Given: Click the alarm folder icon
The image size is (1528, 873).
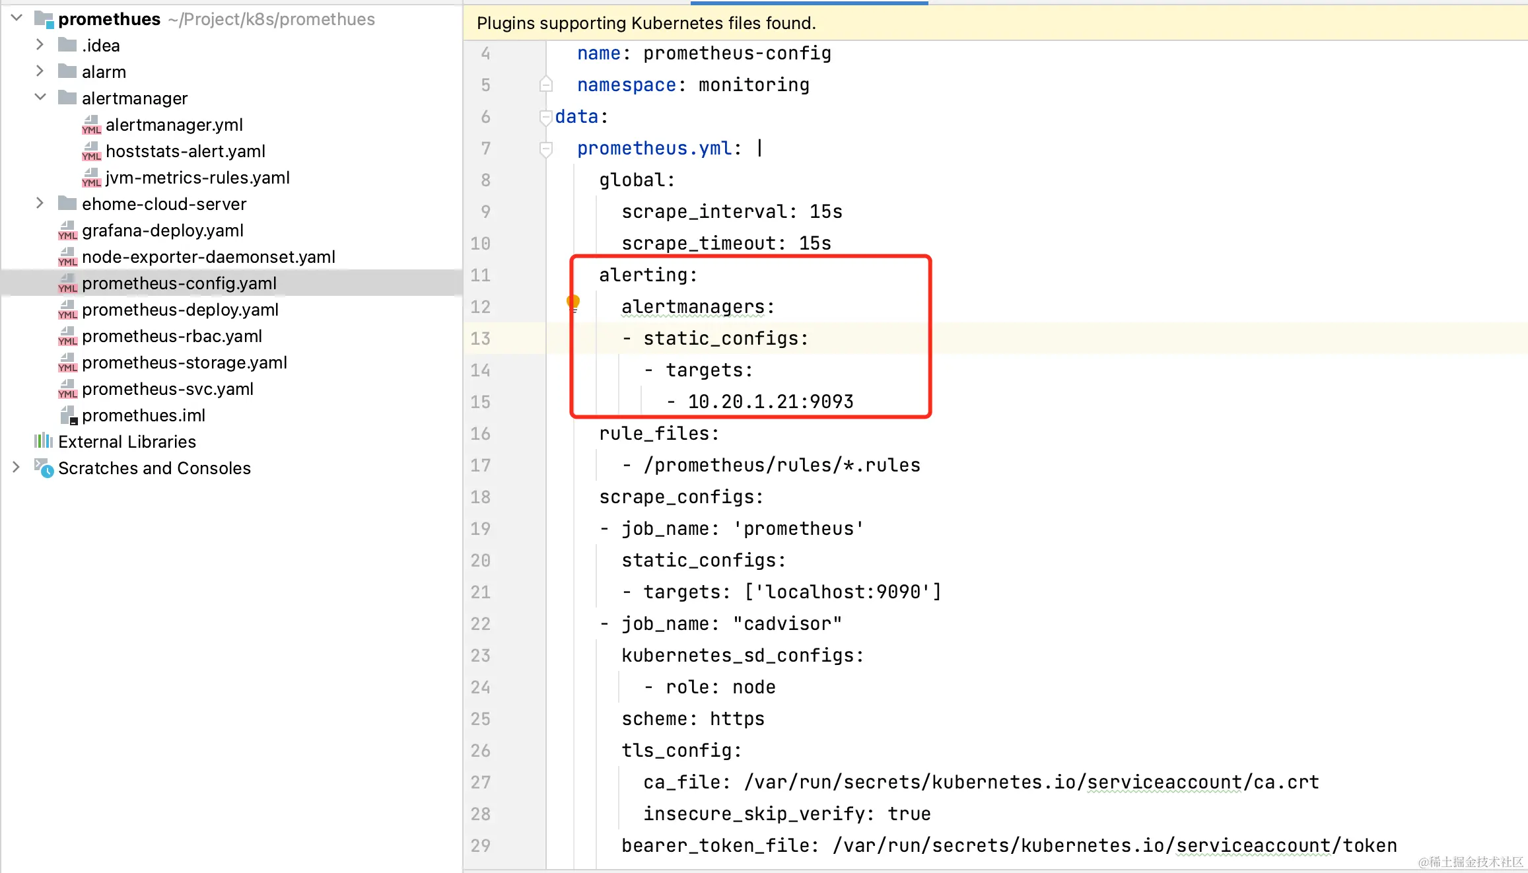Looking at the screenshot, I should point(67,71).
